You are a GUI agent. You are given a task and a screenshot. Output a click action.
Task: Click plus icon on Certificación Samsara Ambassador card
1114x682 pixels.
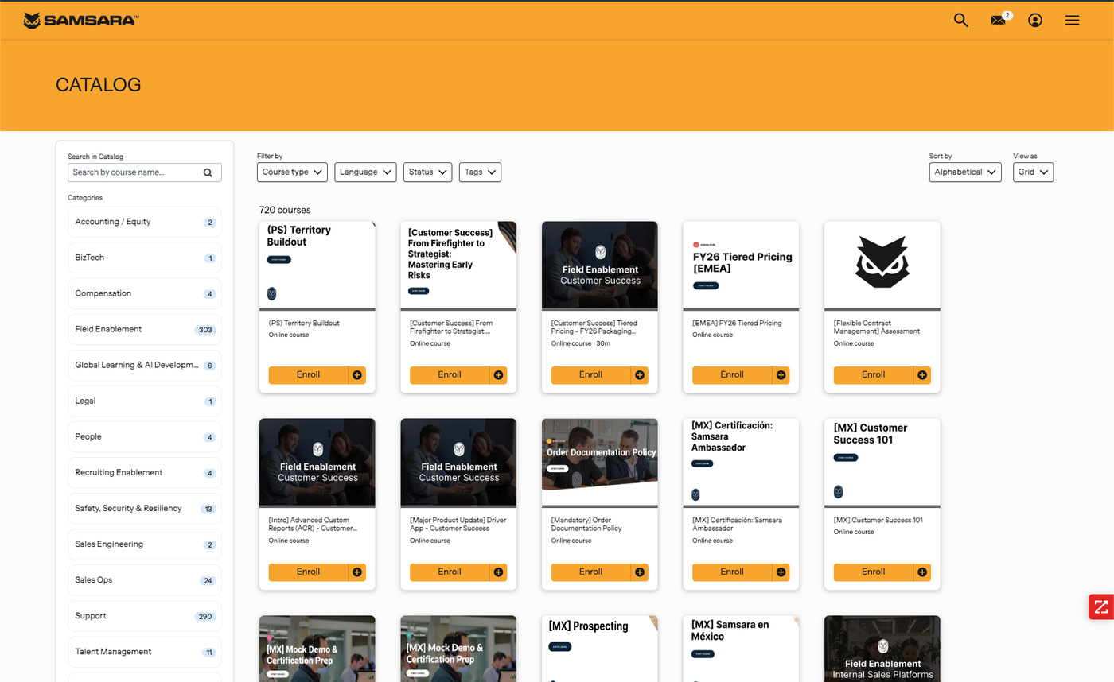pyautogui.click(x=781, y=572)
